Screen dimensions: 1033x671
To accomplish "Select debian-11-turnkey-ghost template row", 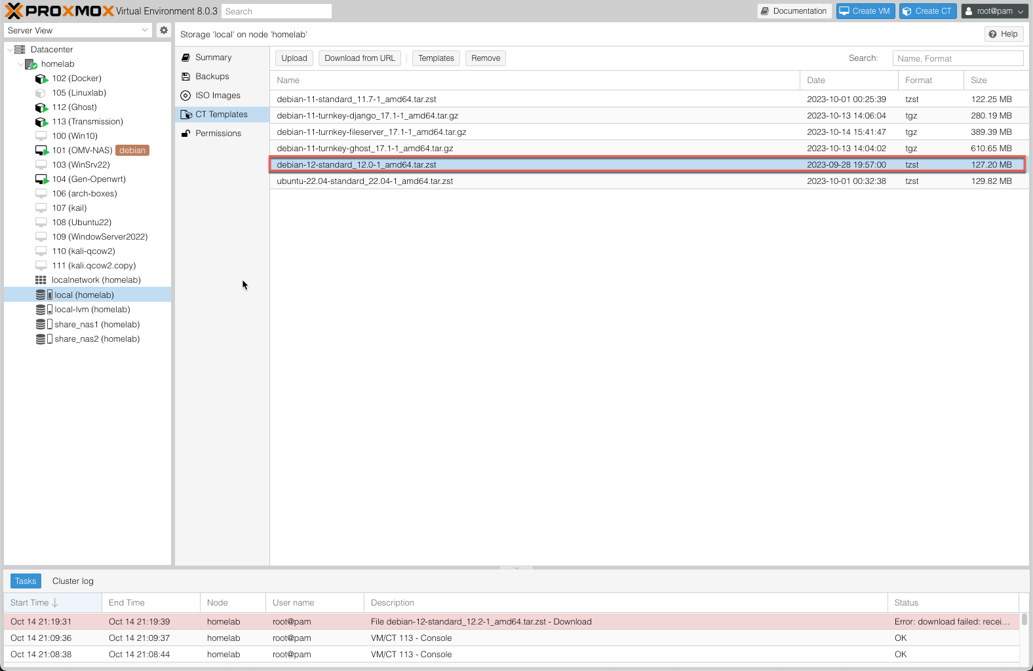I will tap(649, 149).
